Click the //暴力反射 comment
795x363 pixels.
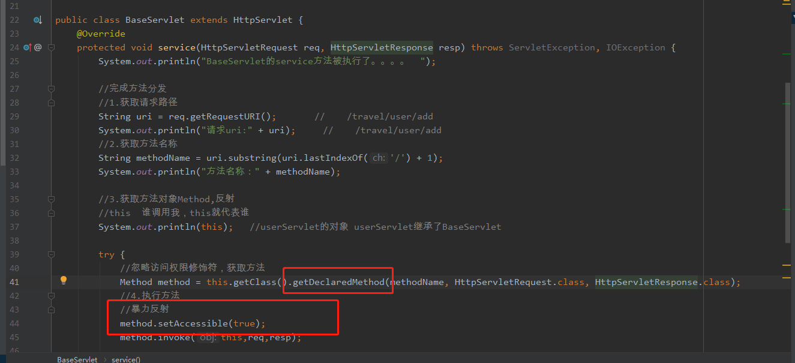145,310
